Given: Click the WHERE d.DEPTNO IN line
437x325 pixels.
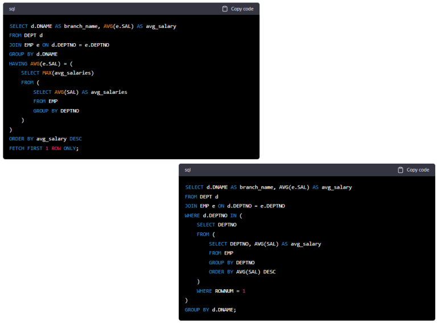Looking at the screenshot, I should (x=214, y=215).
